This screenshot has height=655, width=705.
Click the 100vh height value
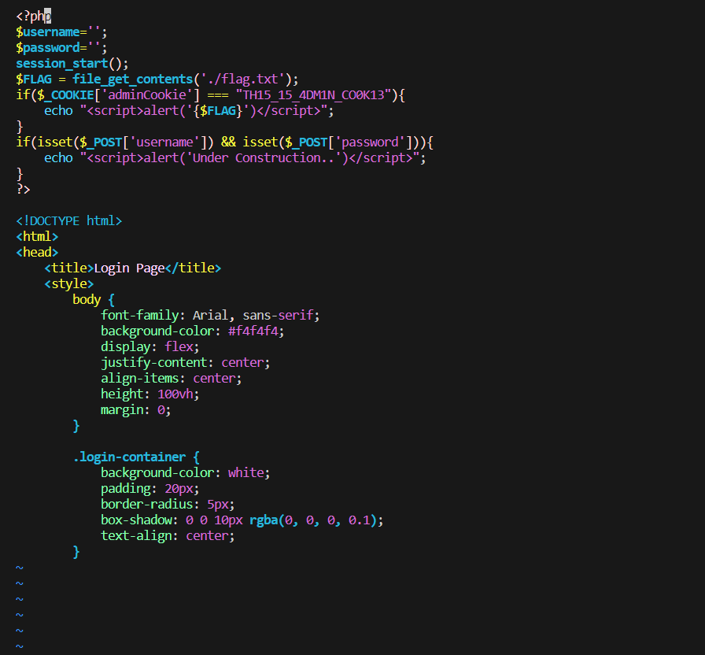point(175,394)
